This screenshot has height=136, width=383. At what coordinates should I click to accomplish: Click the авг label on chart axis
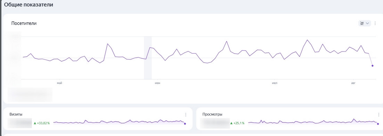click(x=353, y=83)
